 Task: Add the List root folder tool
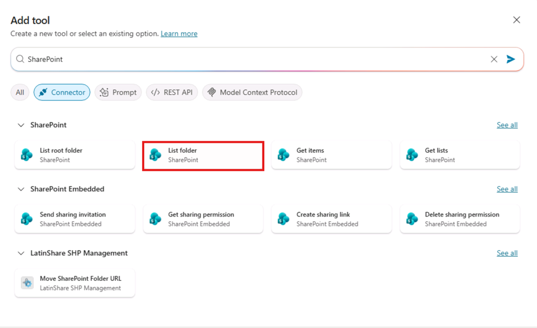point(75,155)
